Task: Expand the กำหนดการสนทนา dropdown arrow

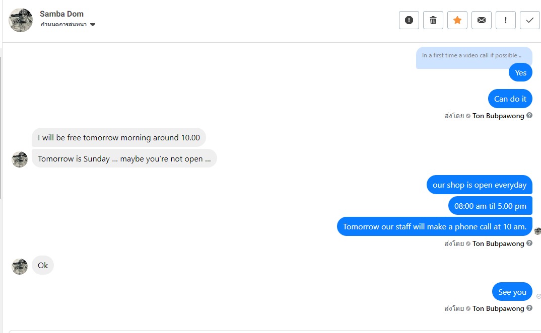Action: click(93, 25)
